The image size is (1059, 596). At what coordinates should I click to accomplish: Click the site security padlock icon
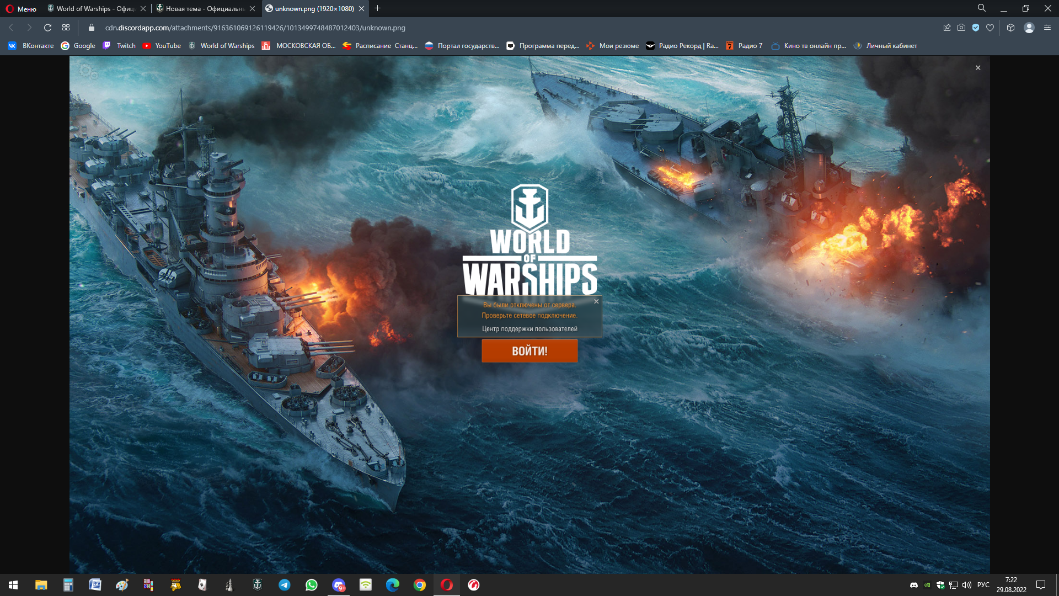[92, 28]
